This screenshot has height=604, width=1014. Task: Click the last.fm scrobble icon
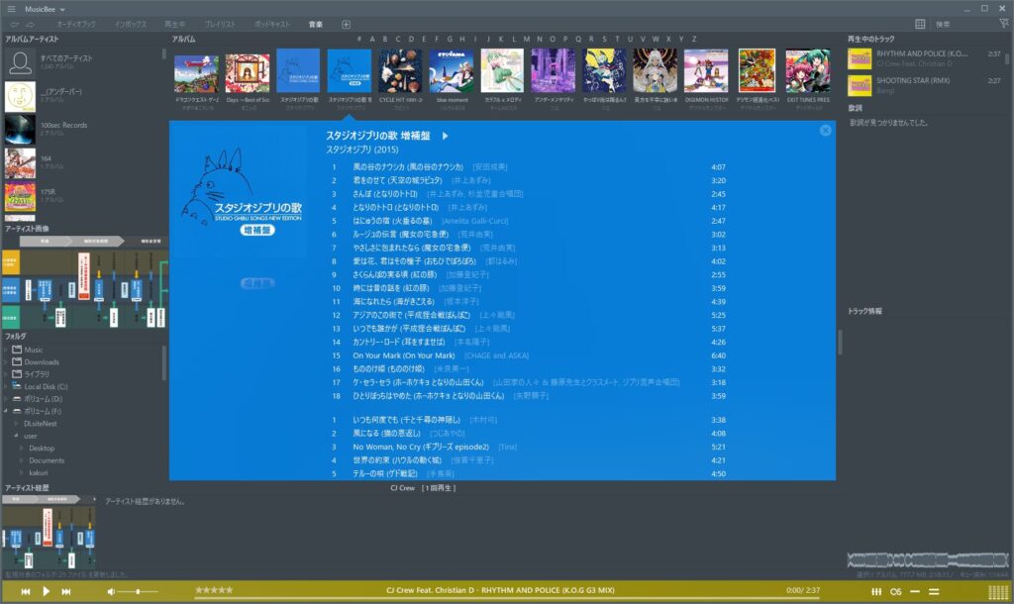point(895,592)
